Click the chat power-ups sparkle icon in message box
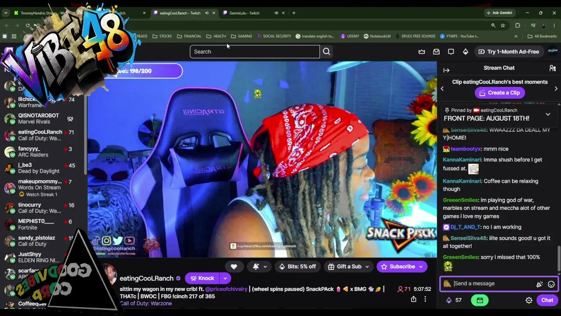This screenshot has height=316, width=561. click(x=540, y=284)
